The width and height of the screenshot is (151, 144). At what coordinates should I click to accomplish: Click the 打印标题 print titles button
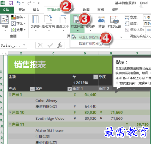click(114, 22)
